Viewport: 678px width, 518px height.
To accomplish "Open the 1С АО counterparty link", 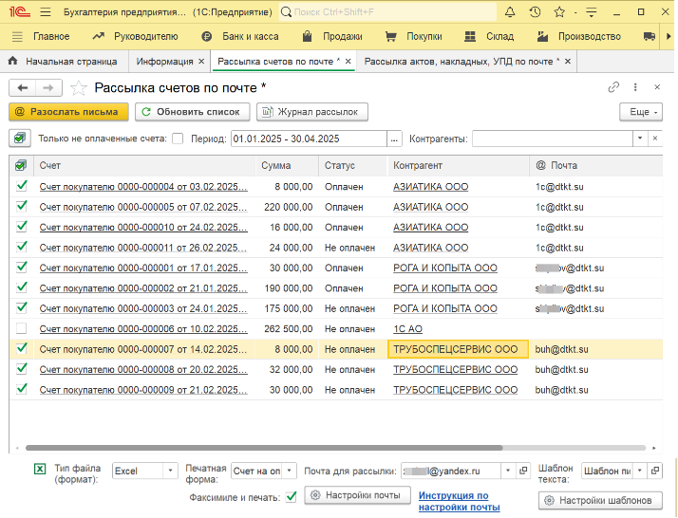I will point(407,329).
